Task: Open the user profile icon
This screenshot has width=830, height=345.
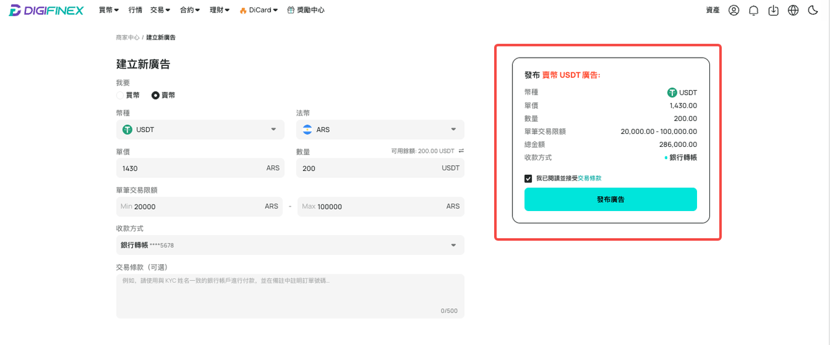Action: click(x=733, y=10)
